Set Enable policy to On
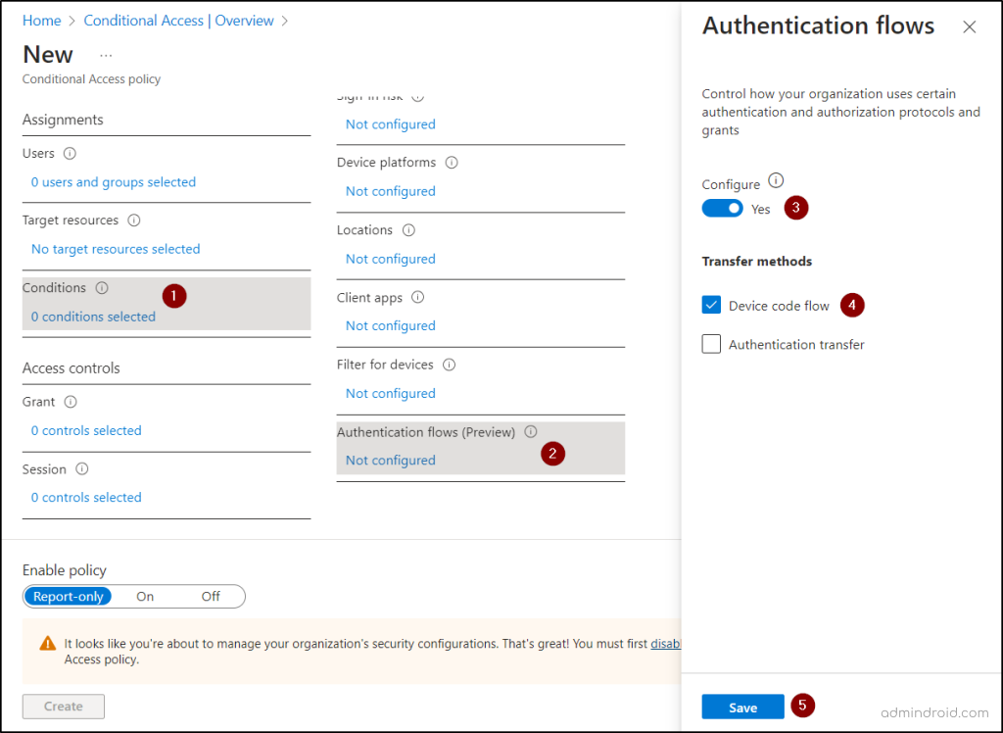Viewport: 1003px width, 733px height. click(145, 596)
